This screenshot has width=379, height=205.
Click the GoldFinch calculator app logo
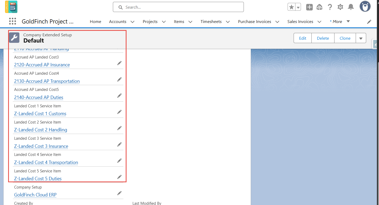[x=11, y=7]
